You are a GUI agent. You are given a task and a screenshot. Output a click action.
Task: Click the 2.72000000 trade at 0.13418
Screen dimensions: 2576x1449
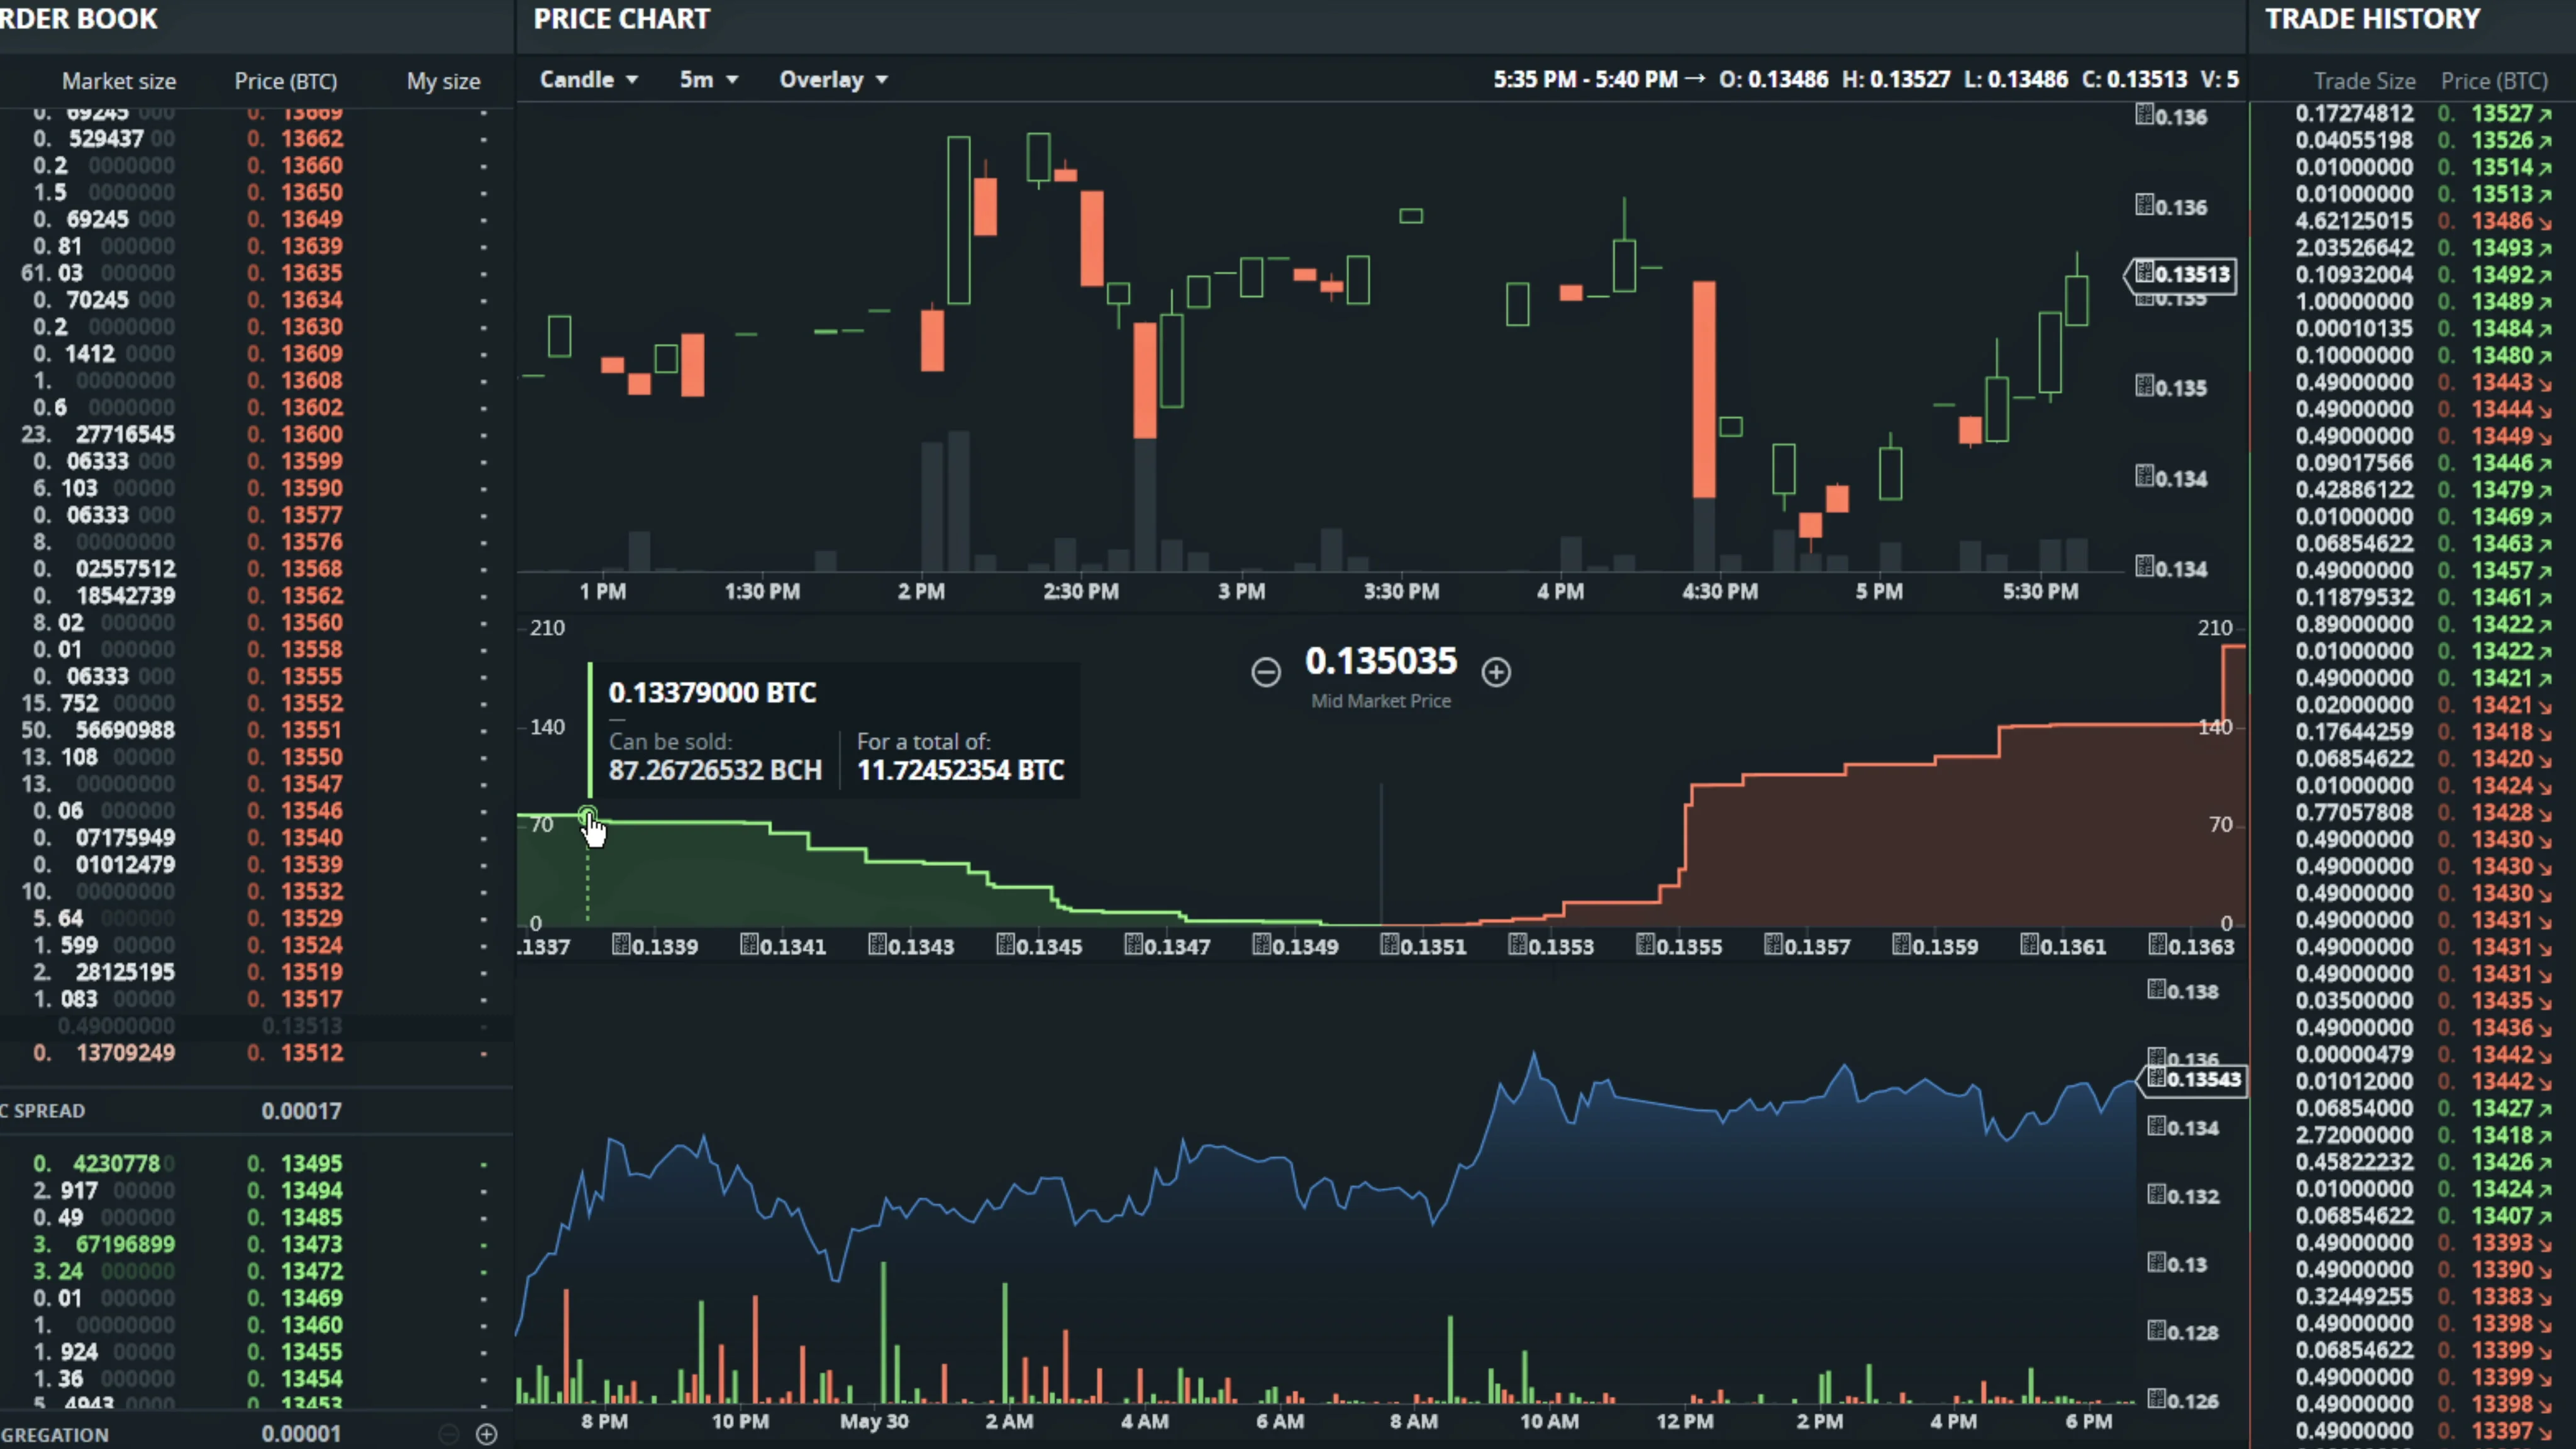pyautogui.click(x=2414, y=1135)
